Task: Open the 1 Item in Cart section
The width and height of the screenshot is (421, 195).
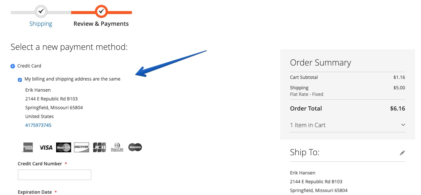Action: pyautogui.click(x=348, y=125)
